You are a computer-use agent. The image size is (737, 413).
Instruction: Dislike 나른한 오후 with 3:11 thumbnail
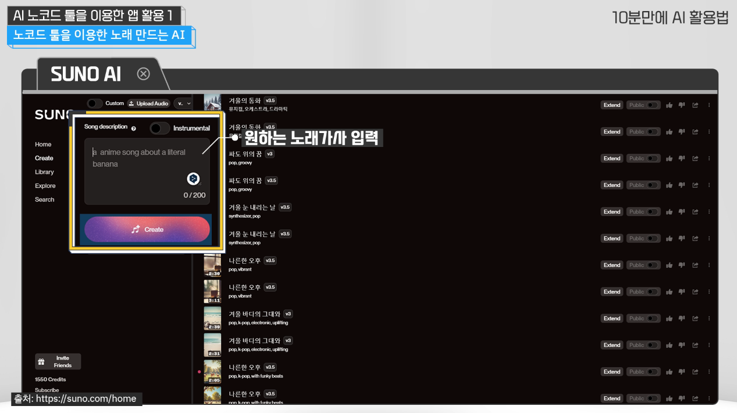682,292
